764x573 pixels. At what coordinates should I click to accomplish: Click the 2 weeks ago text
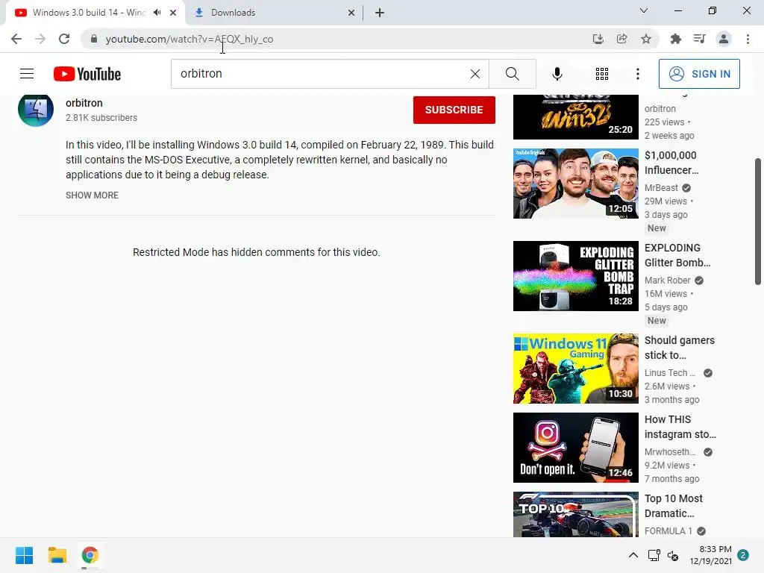coord(669,136)
